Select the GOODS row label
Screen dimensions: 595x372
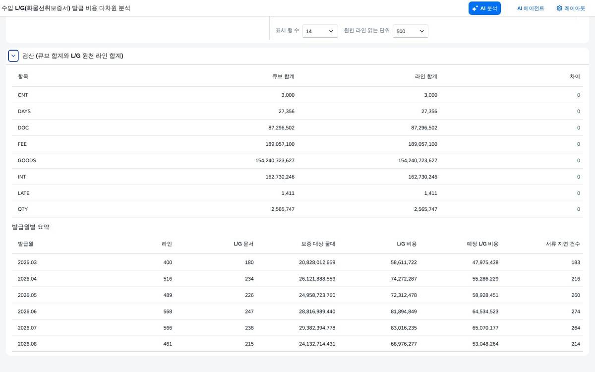(x=27, y=160)
